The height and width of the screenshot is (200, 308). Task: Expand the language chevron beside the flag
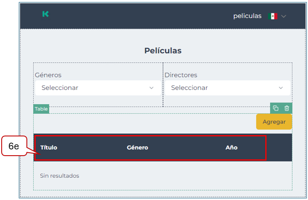pos(284,16)
